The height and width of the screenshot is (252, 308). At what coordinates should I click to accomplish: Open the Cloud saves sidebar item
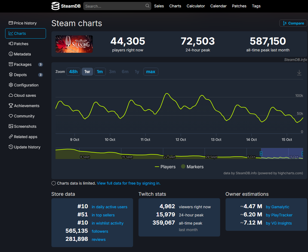pos(26,95)
